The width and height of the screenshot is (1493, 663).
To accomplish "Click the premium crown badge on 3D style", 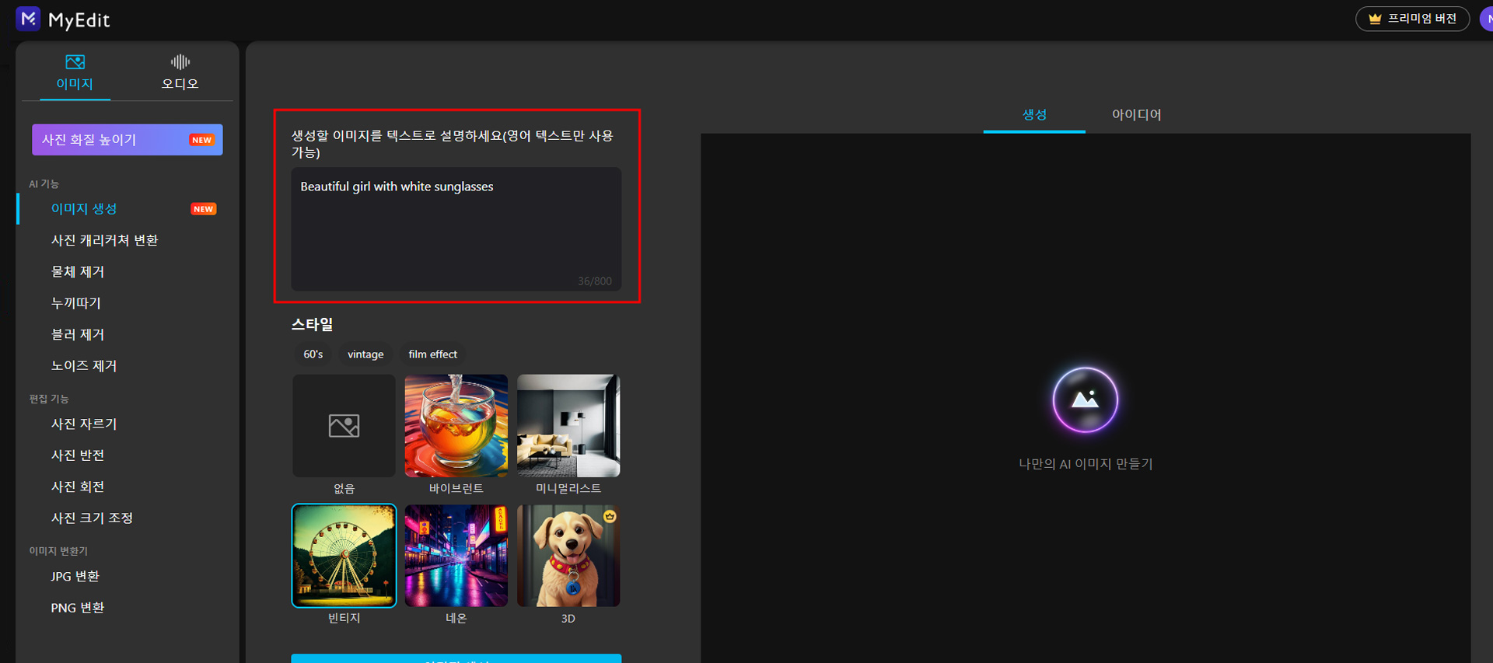I will tap(610, 516).
